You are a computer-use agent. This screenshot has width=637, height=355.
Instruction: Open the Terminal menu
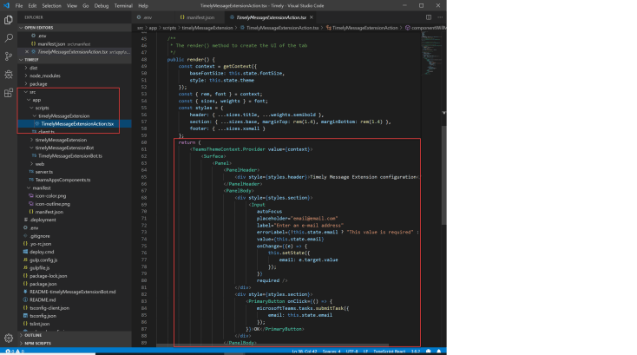123,6
